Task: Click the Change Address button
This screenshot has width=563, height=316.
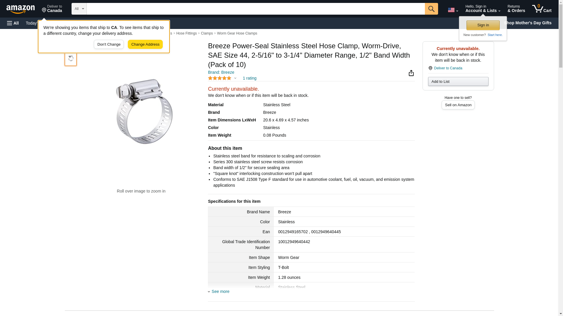Action: coord(145,44)
